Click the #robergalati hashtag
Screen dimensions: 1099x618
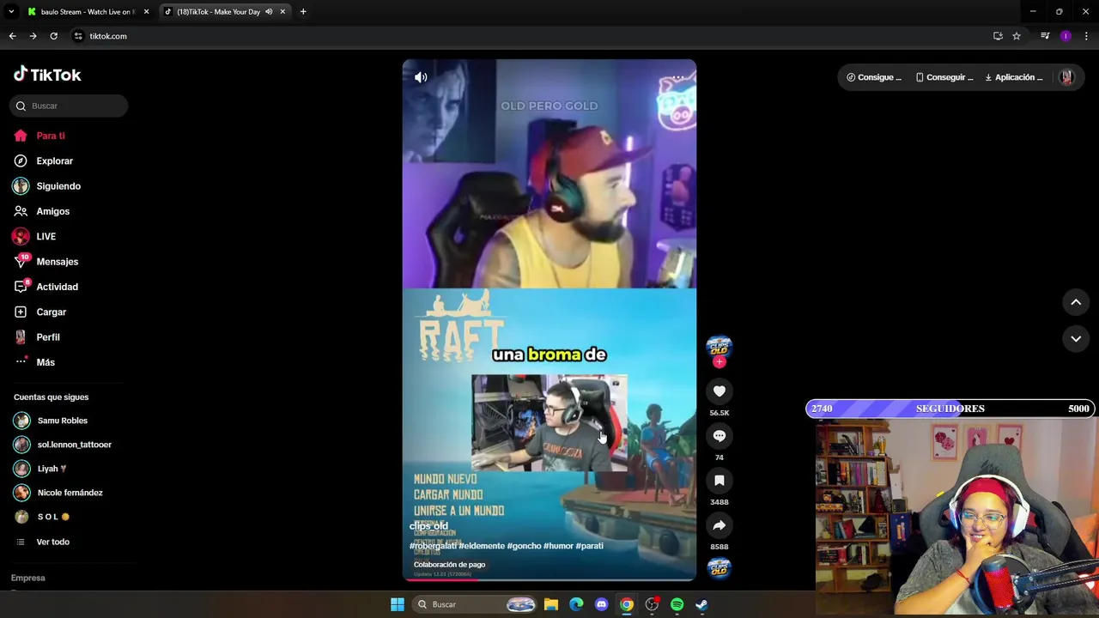[433, 546]
